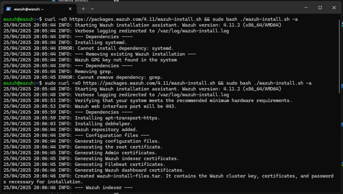
Task: Click the empty title bar area beside tabs
Action: click(197, 8)
